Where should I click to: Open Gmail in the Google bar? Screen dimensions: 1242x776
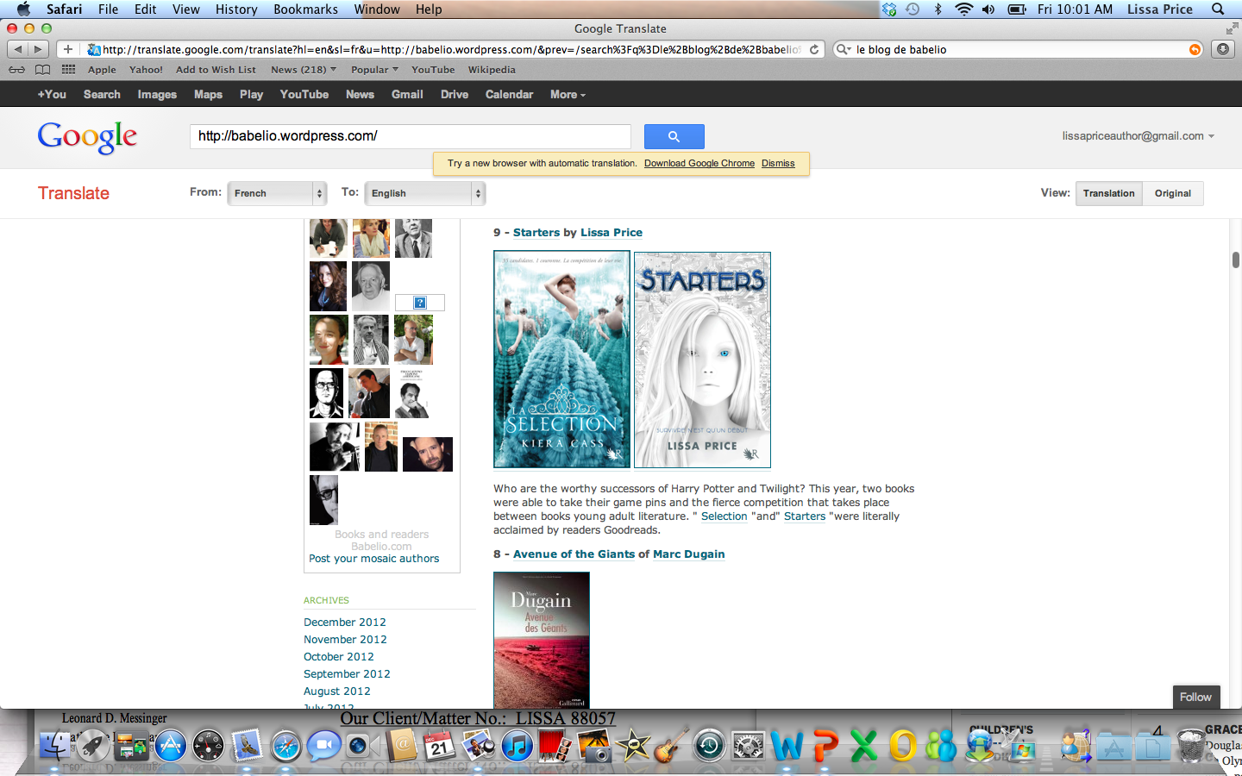[407, 95]
